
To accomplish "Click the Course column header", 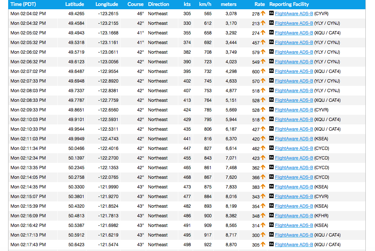I will [135, 4].
